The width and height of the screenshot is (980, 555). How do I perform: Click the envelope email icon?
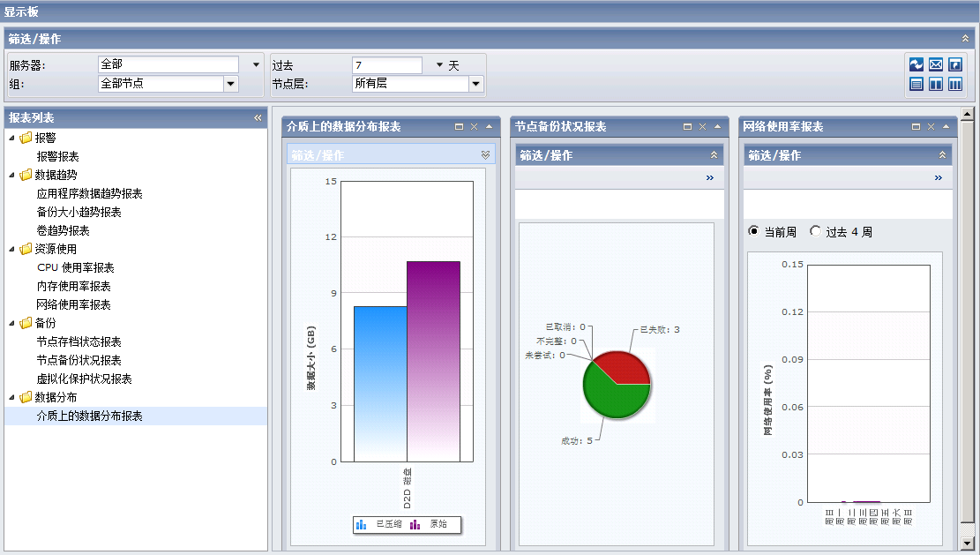[x=936, y=64]
